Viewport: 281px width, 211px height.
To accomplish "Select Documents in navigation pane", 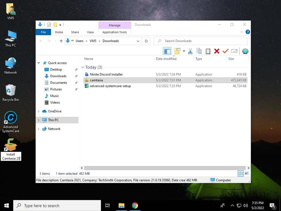I will point(59,83).
